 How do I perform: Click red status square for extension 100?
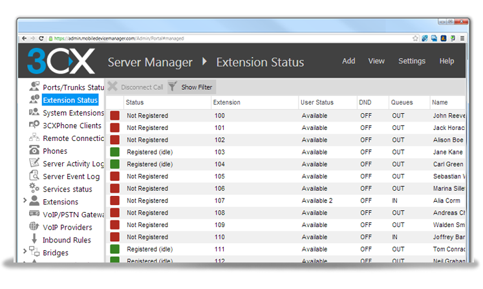click(x=115, y=116)
